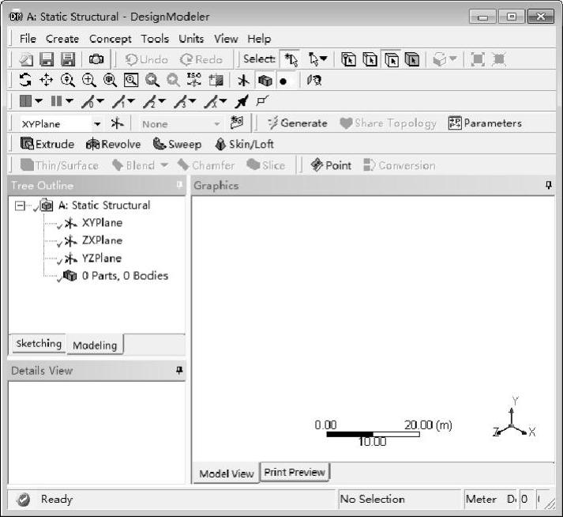This screenshot has width=563, height=517.
Task: Click the Image Capture camera icon
Action: [x=96, y=59]
